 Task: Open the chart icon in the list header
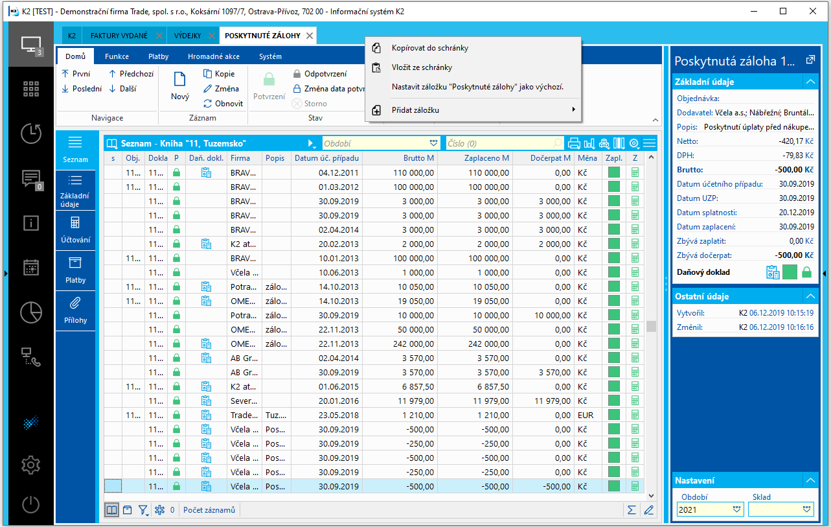click(x=589, y=143)
